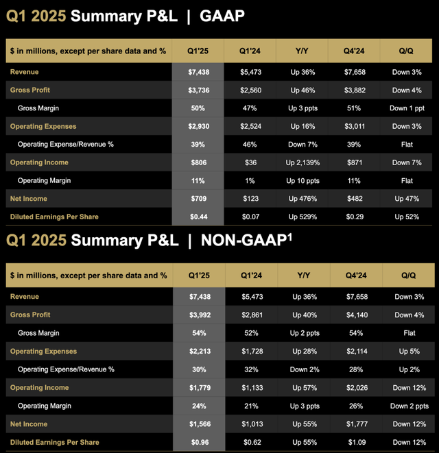This screenshot has height=453, width=439.
Task: Select Non-GAAP Diluted EPS value $0.96
Action: tap(197, 442)
